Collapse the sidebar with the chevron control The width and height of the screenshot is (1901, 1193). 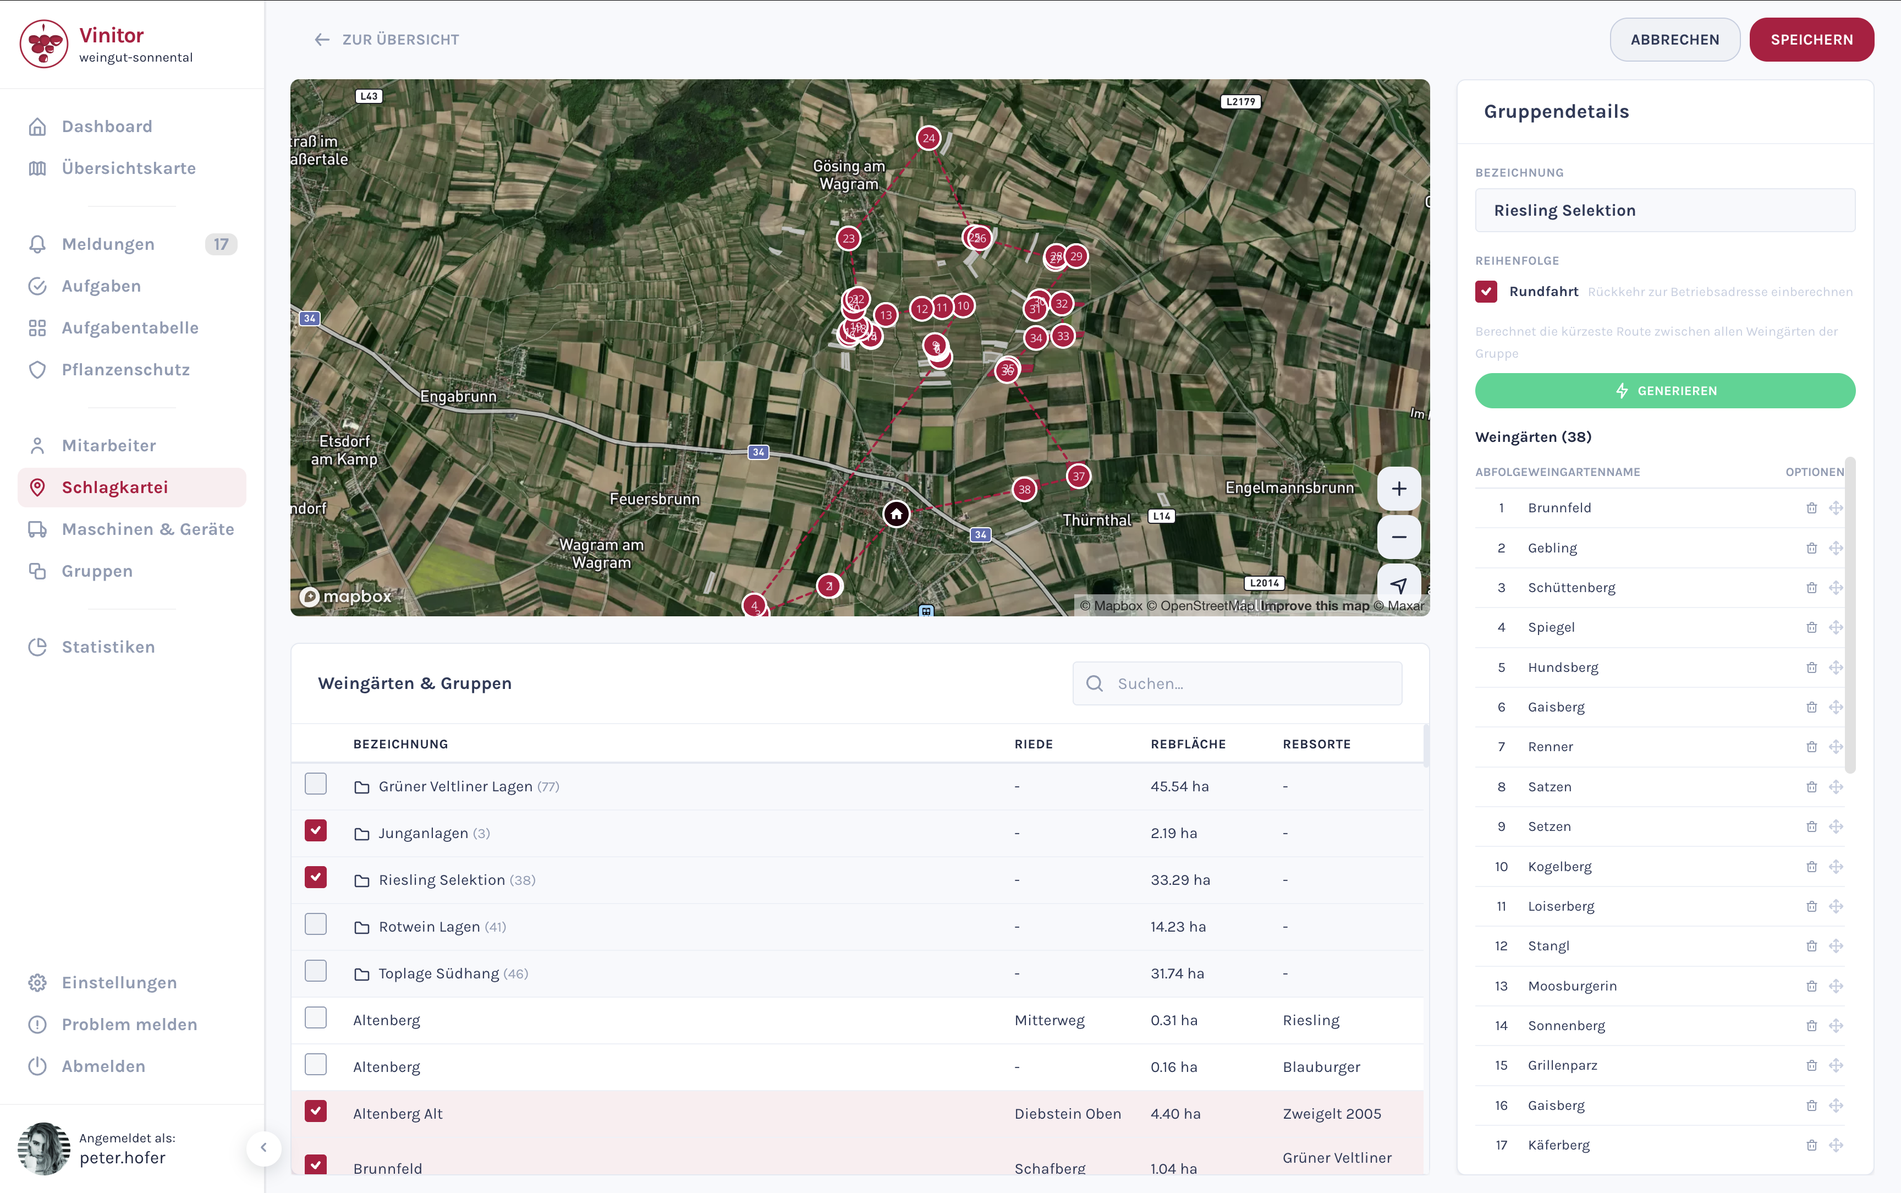264,1149
